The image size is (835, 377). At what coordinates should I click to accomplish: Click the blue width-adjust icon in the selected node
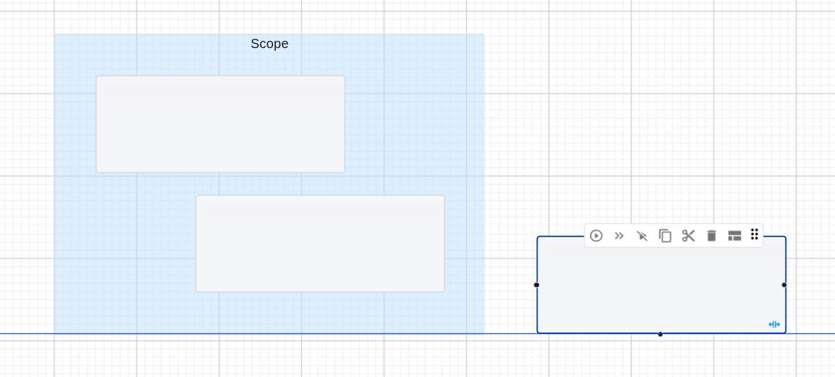774,324
